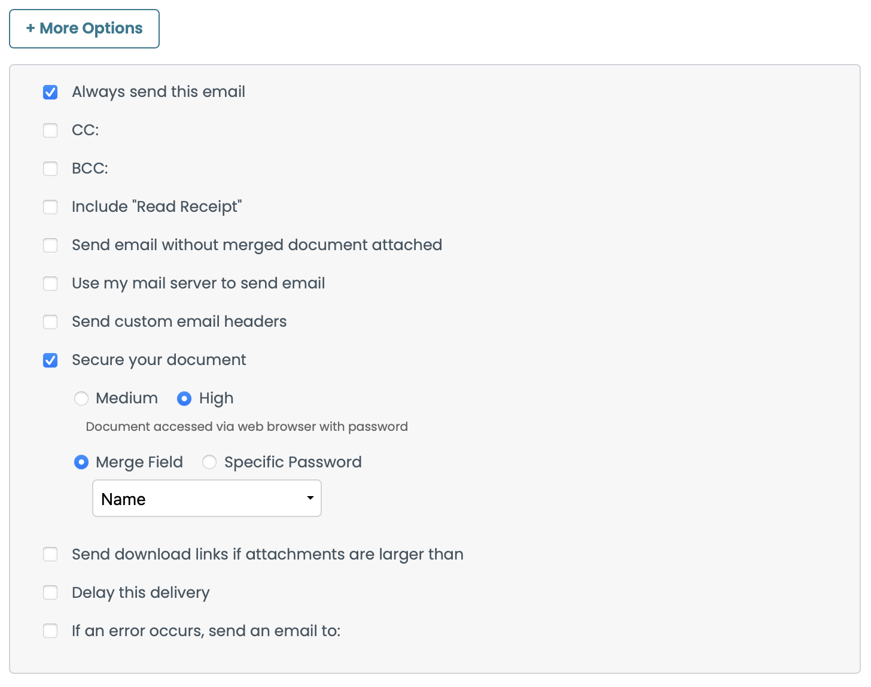Choose the Merge Field radio option
Screen dimensions: 871x687
pos(81,463)
